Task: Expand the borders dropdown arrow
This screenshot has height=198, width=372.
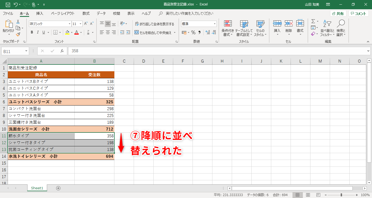Action: click(60, 32)
